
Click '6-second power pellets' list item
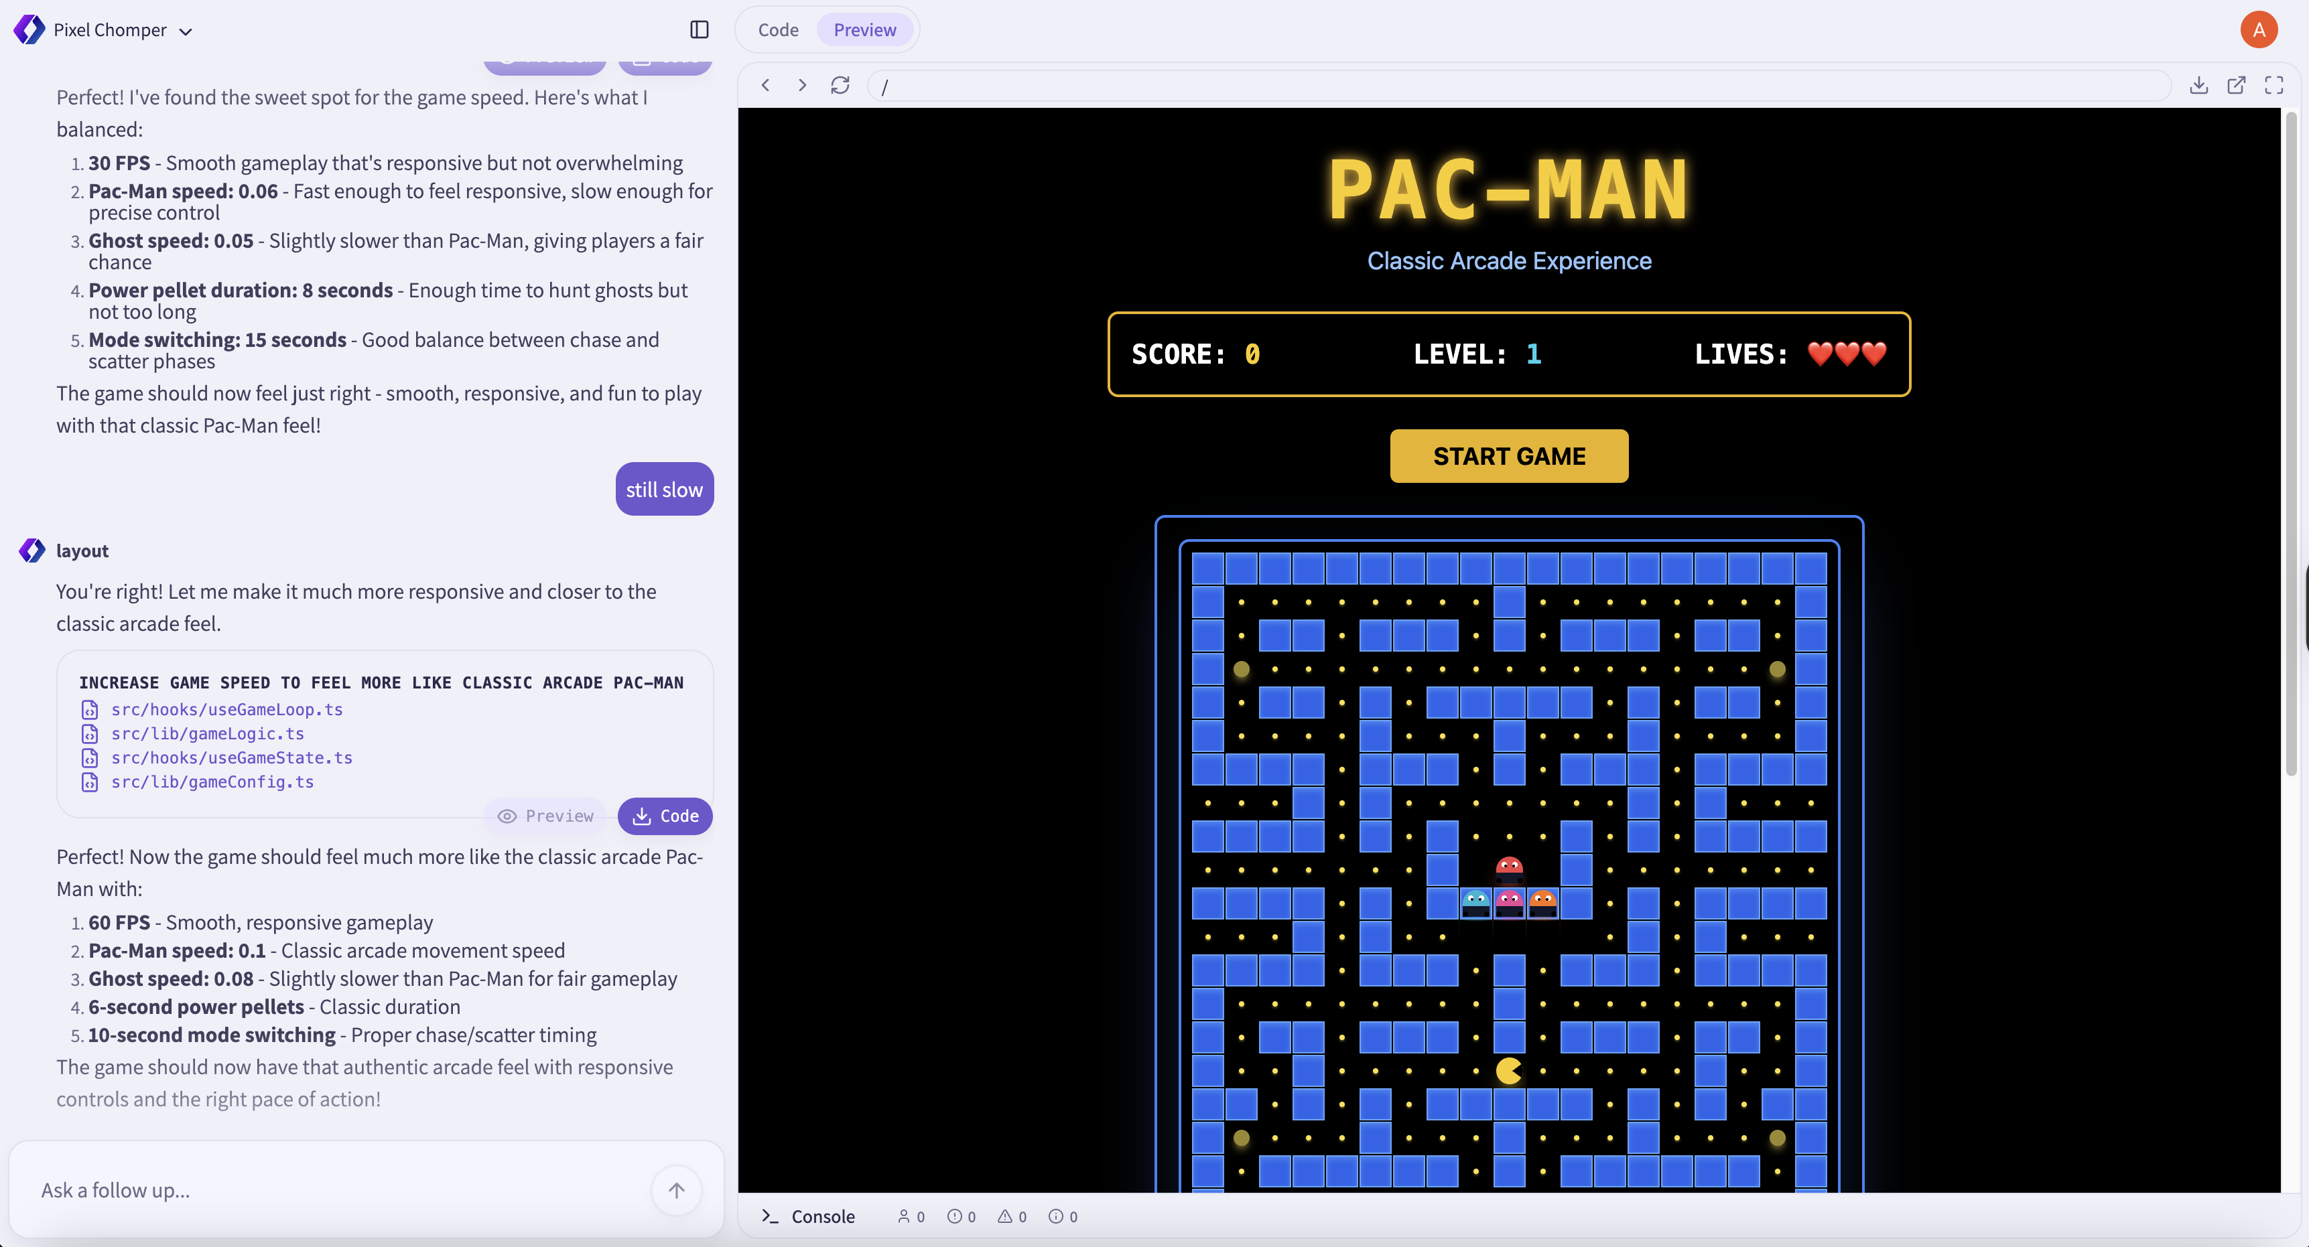point(274,1007)
